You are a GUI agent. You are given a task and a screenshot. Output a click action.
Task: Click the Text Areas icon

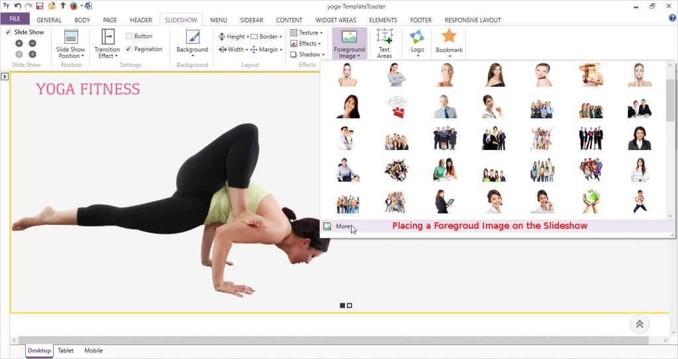click(384, 37)
